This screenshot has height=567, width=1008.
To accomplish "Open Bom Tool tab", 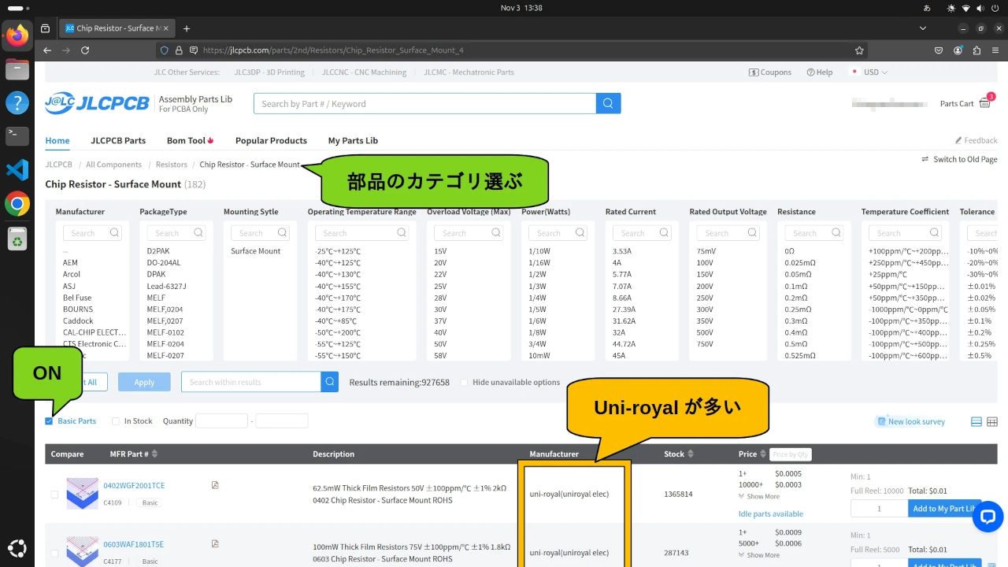I will pyautogui.click(x=191, y=140).
